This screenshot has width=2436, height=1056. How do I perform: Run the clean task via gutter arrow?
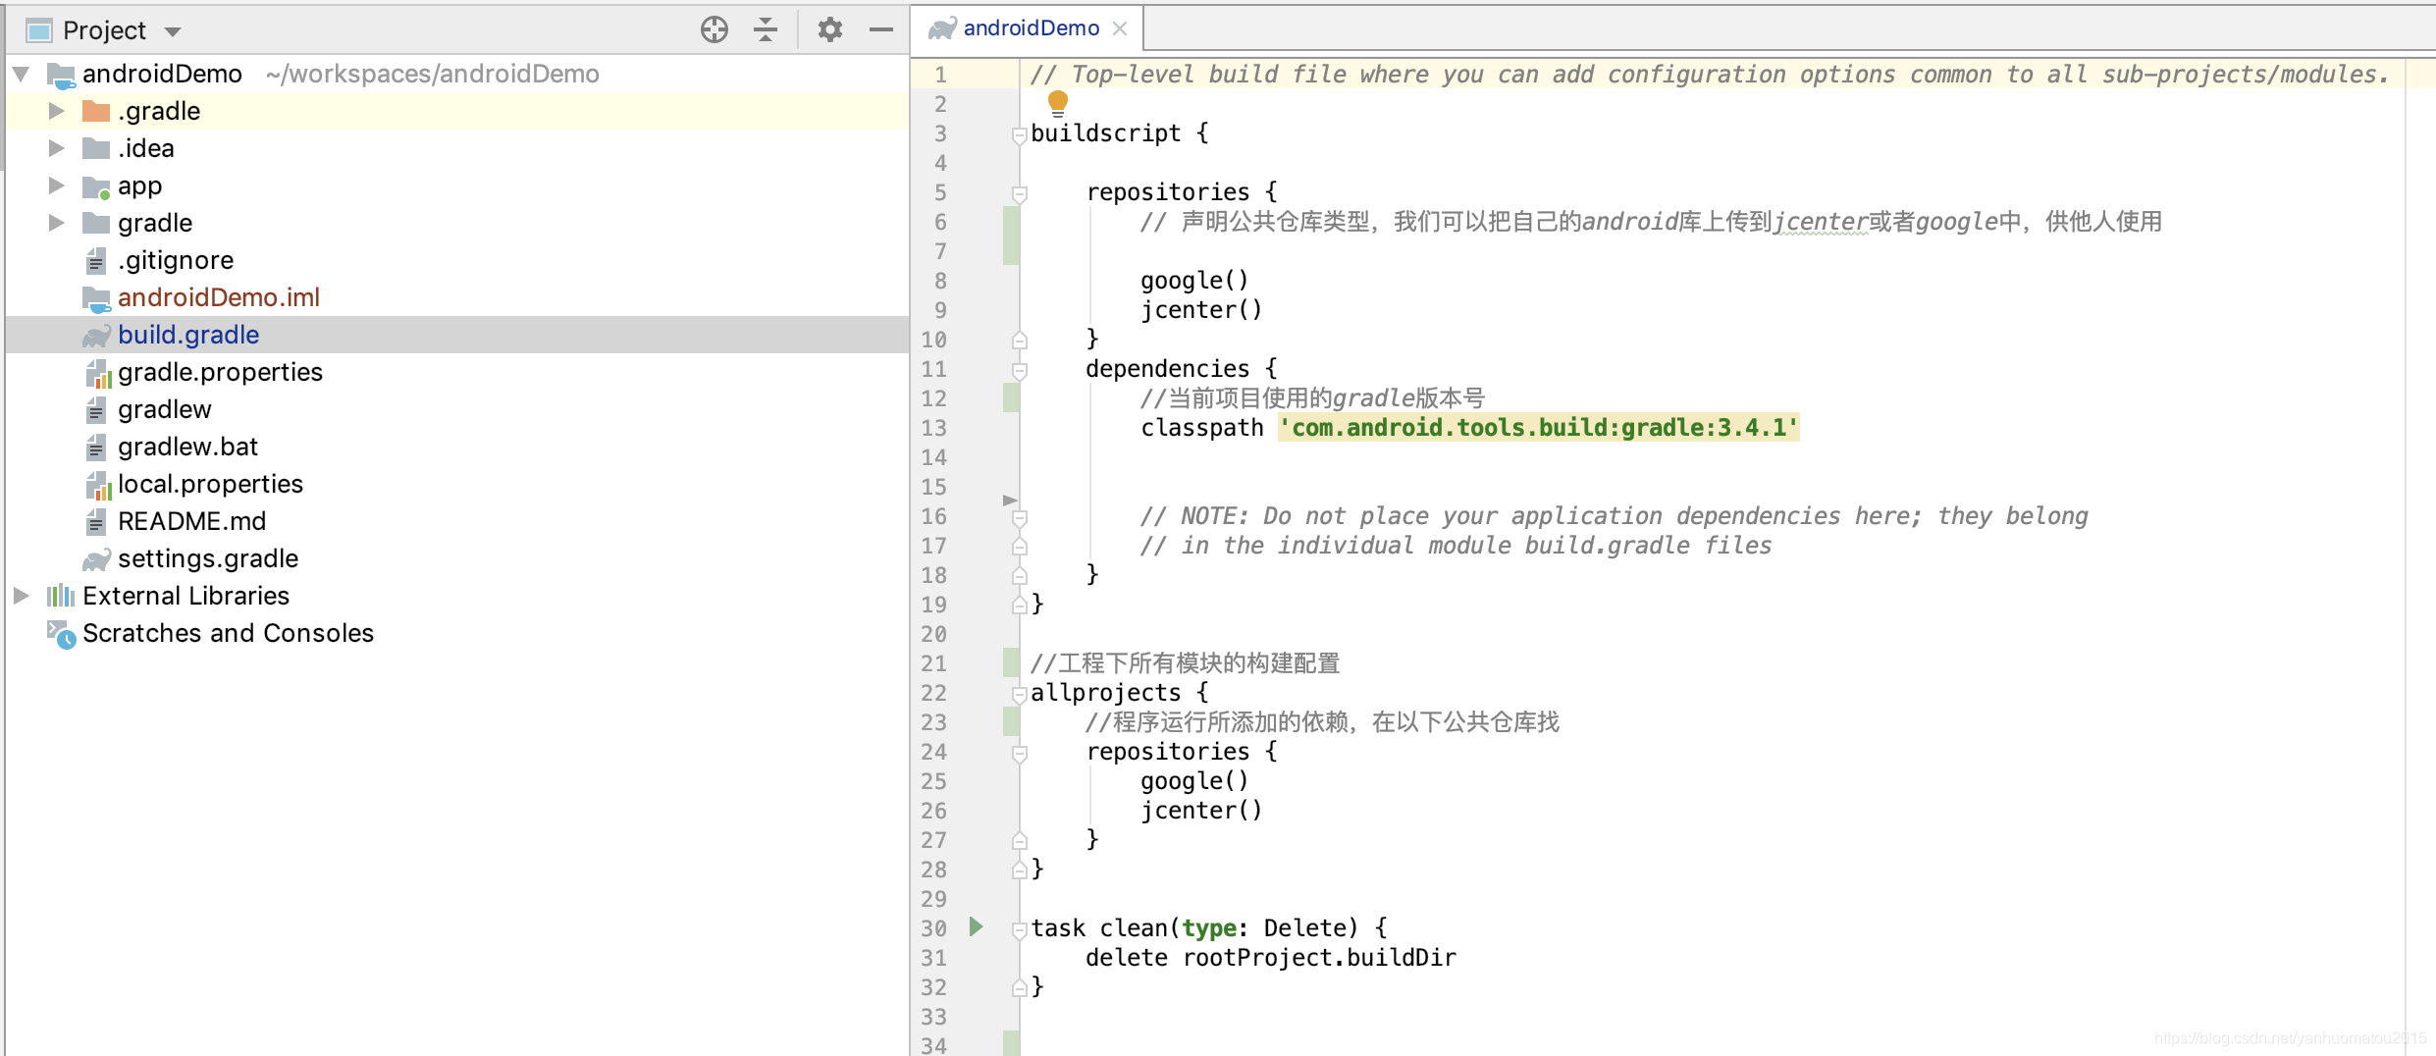tap(976, 926)
